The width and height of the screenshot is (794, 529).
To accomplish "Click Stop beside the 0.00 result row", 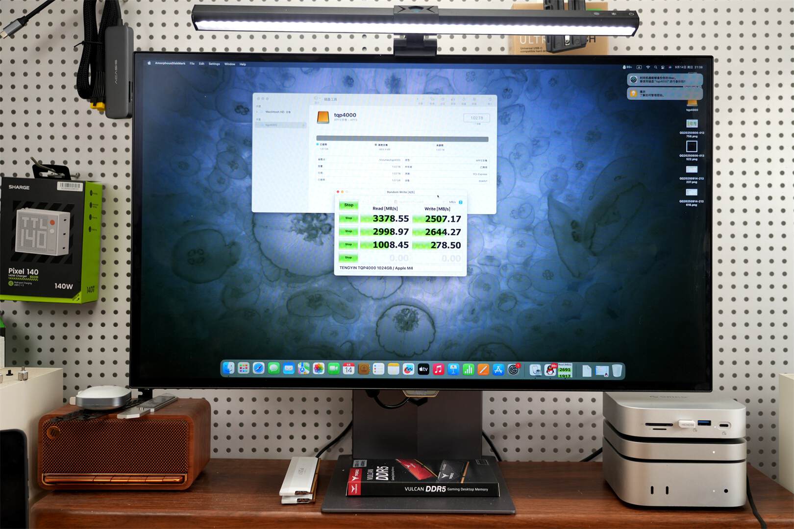I will [x=348, y=257].
